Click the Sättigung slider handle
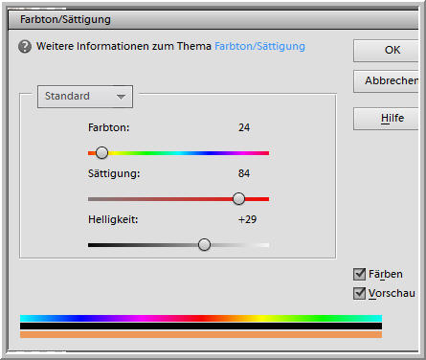 238,199
